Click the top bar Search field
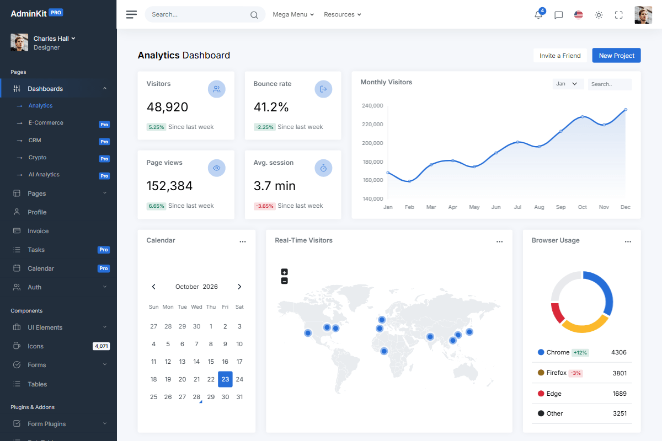This screenshot has width=662, height=441. pyautogui.click(x=205, y=14)
